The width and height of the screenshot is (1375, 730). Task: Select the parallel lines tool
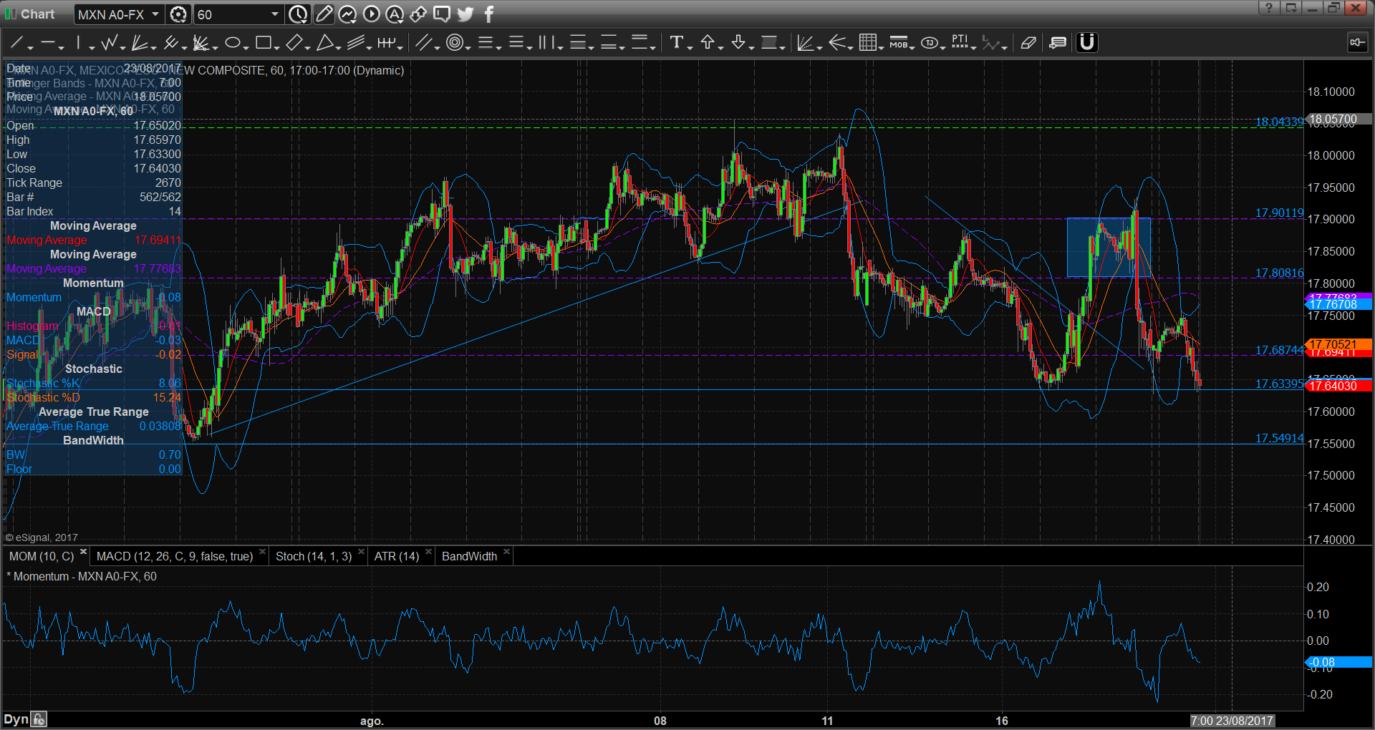[355, 43]
